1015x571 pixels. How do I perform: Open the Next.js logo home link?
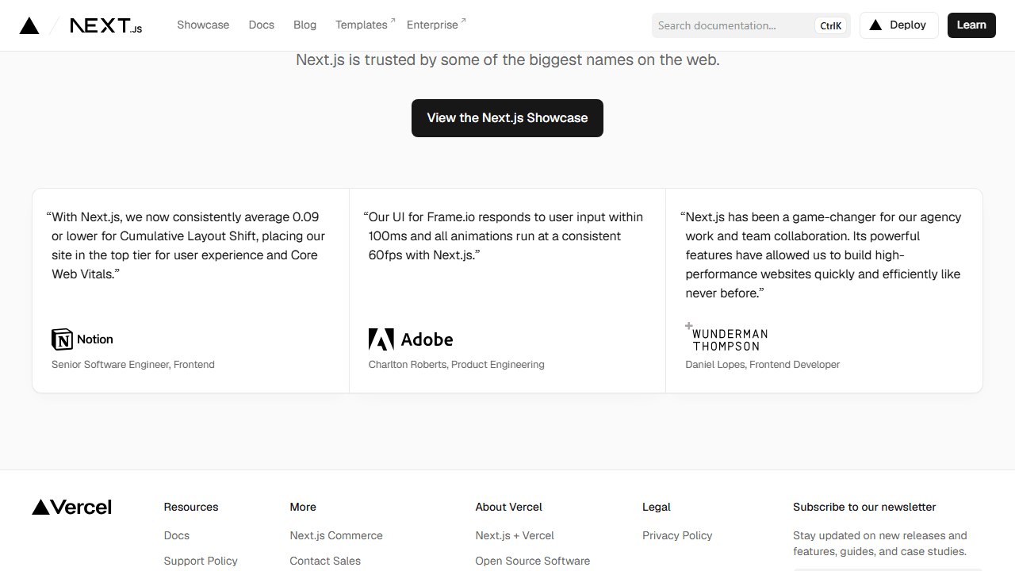click(106, 25)
